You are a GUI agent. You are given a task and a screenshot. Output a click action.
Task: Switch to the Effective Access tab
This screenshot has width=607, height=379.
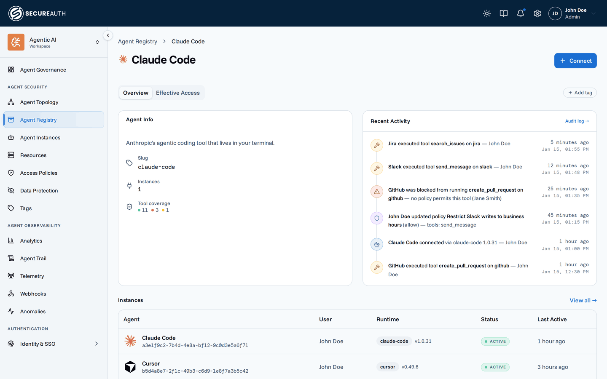click(x=178, y=93)
